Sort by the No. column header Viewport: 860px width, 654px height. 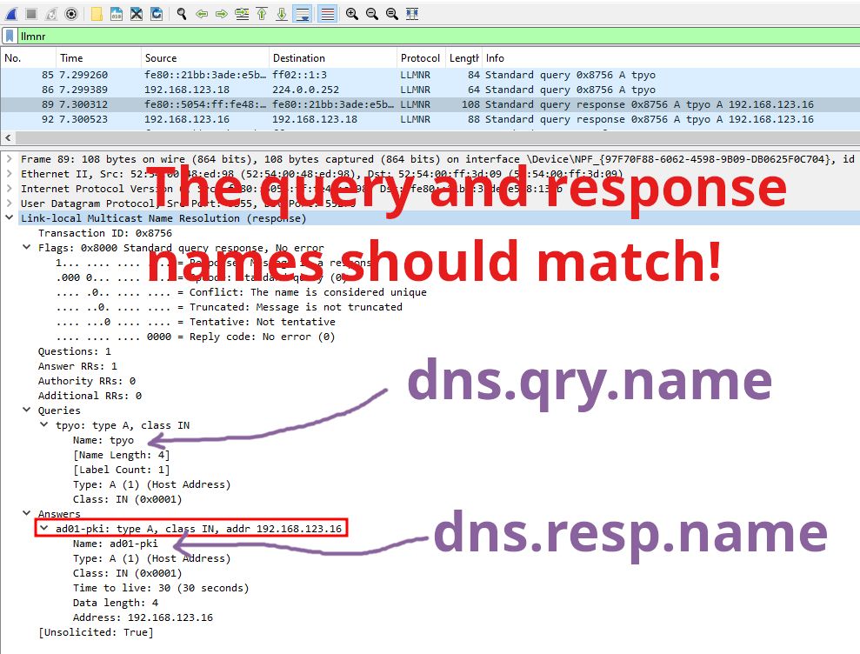pyautogui.click(x=28, y=58)
